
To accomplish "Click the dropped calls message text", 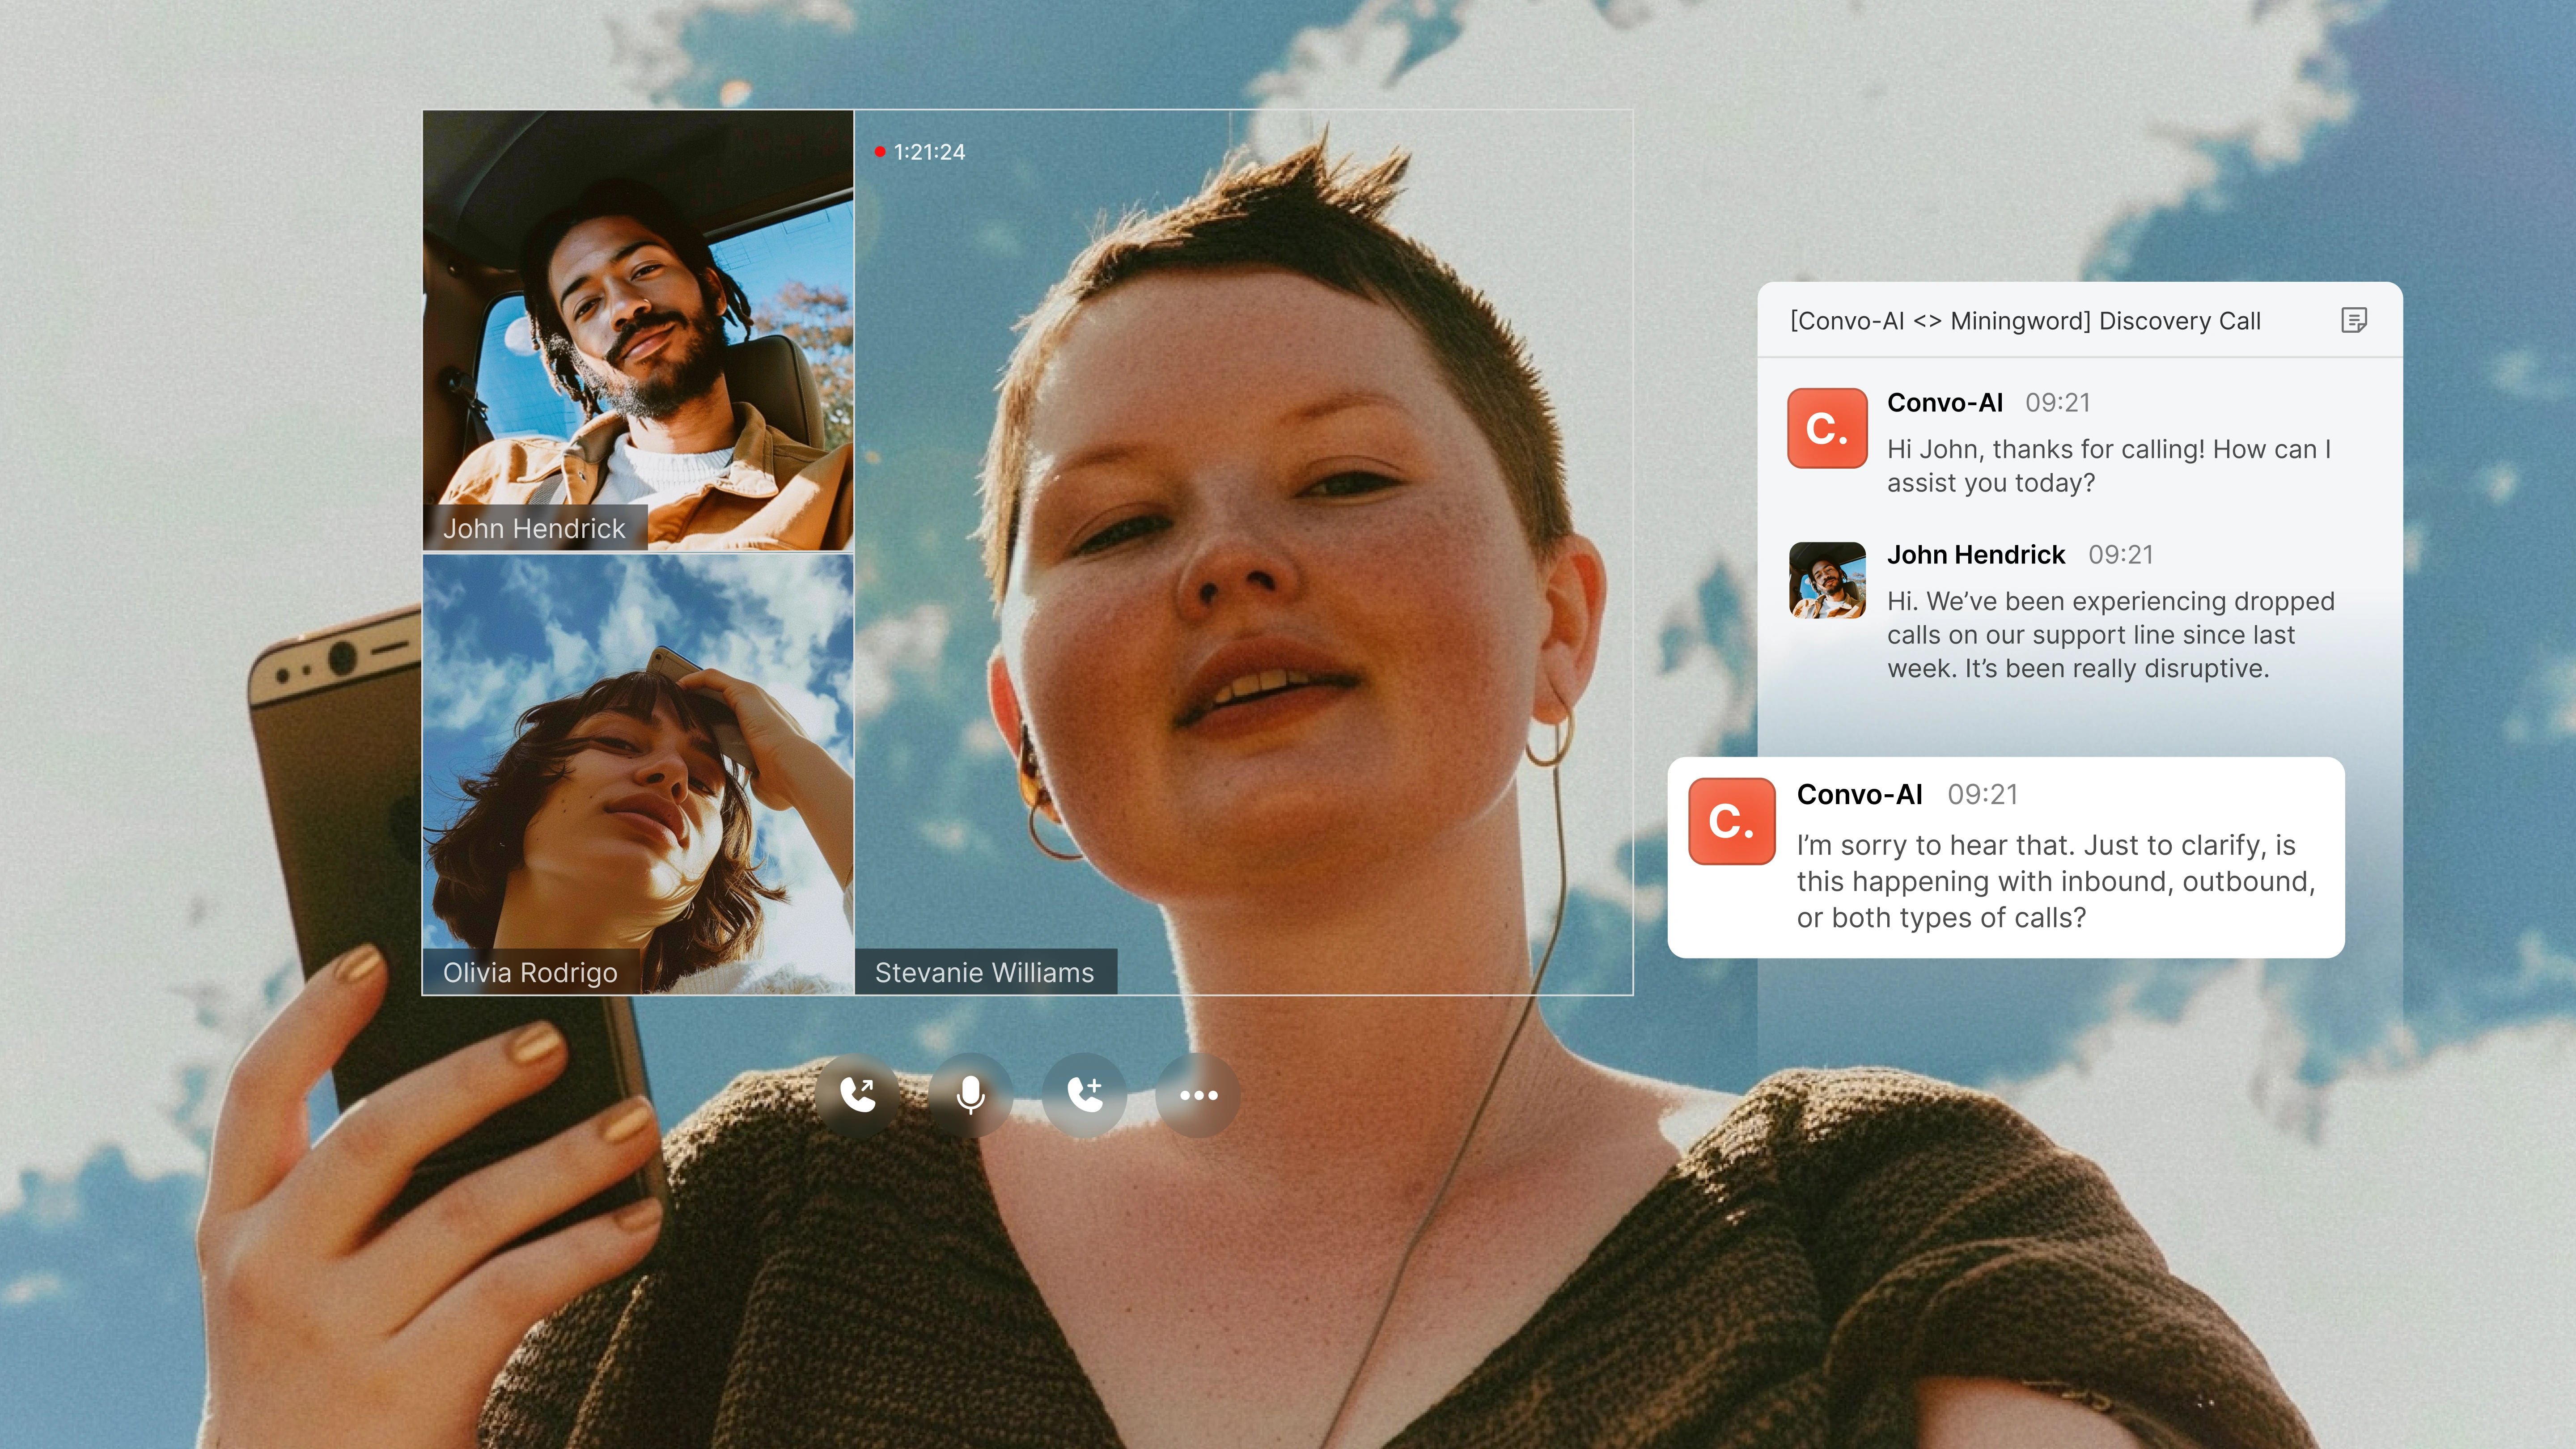I will point(2110,635).
